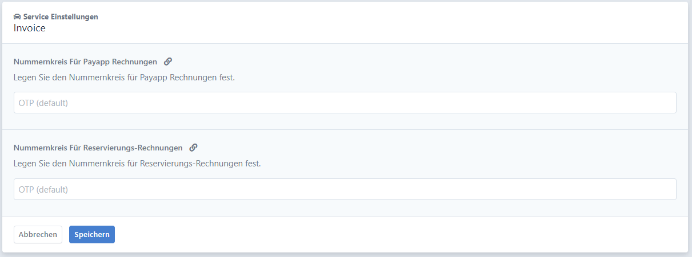Discard invoice settings via Abbrechen
Screen dimensions: 692x257
(x=38, y=235)
